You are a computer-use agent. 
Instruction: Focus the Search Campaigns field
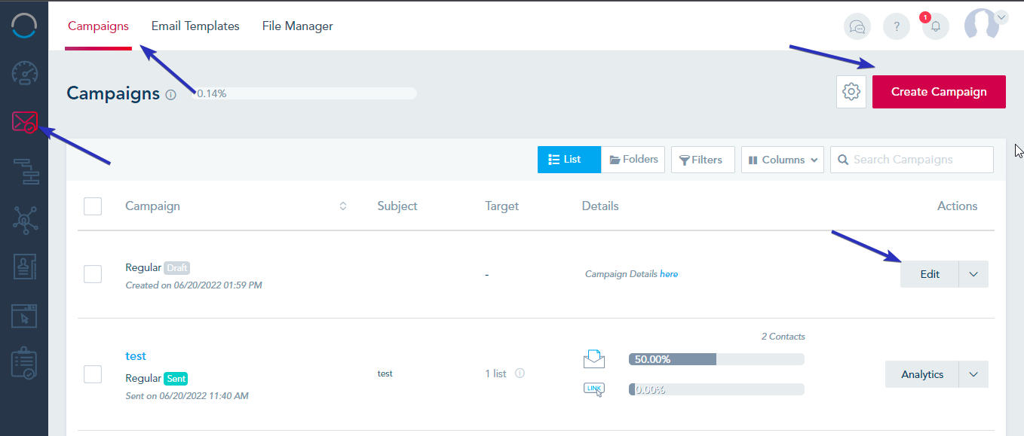[x=912, y=160]
